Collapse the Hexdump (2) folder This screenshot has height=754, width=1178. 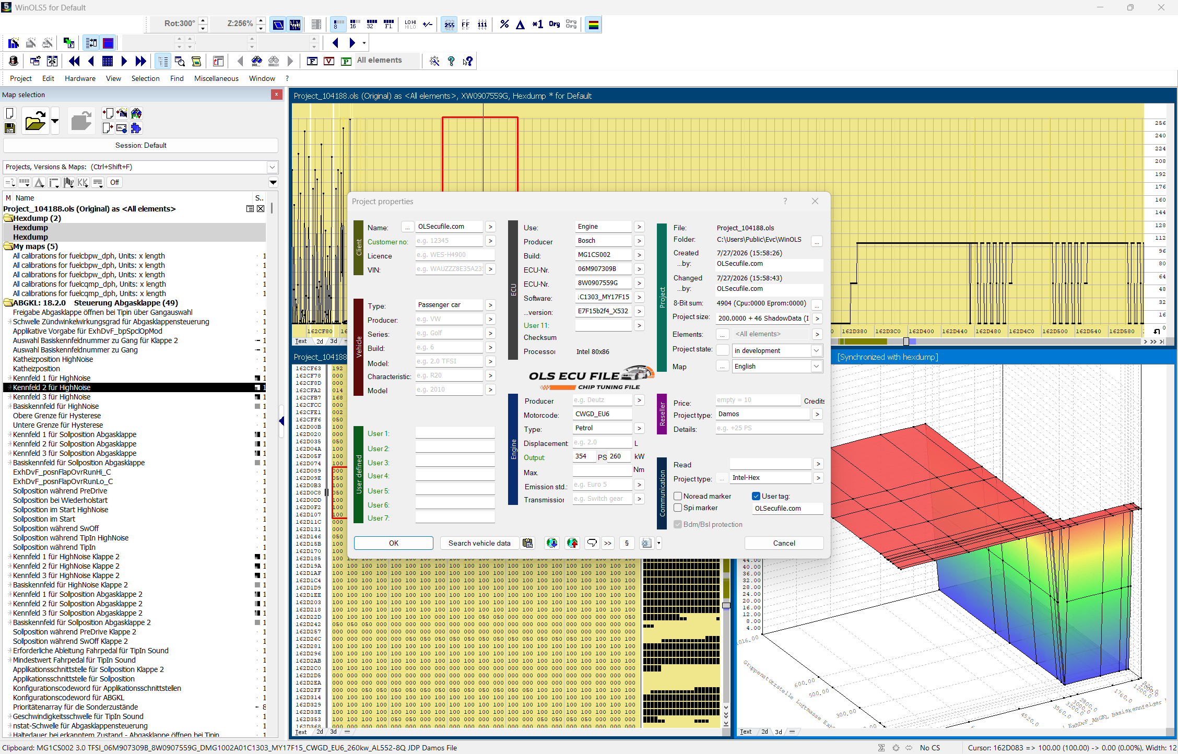pyautogui.click(x=8, y=218)
